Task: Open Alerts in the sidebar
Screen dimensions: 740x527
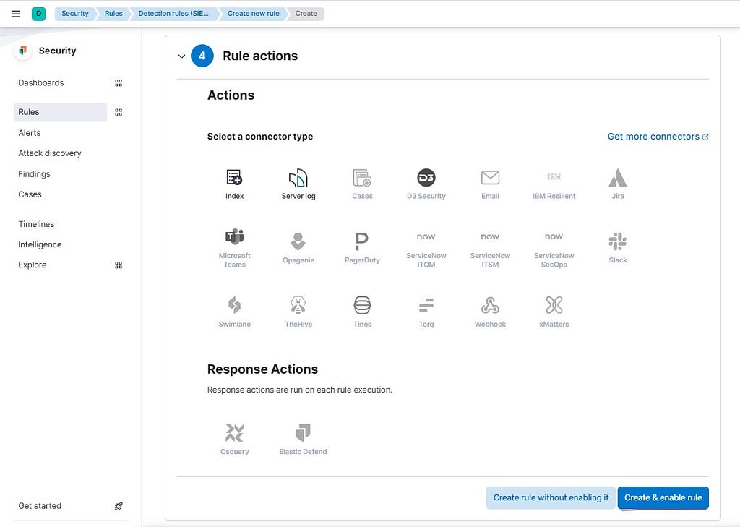Action: pos(29,133)
